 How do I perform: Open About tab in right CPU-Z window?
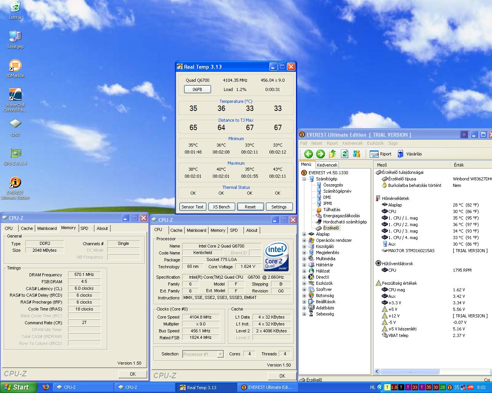click(252, 230)
